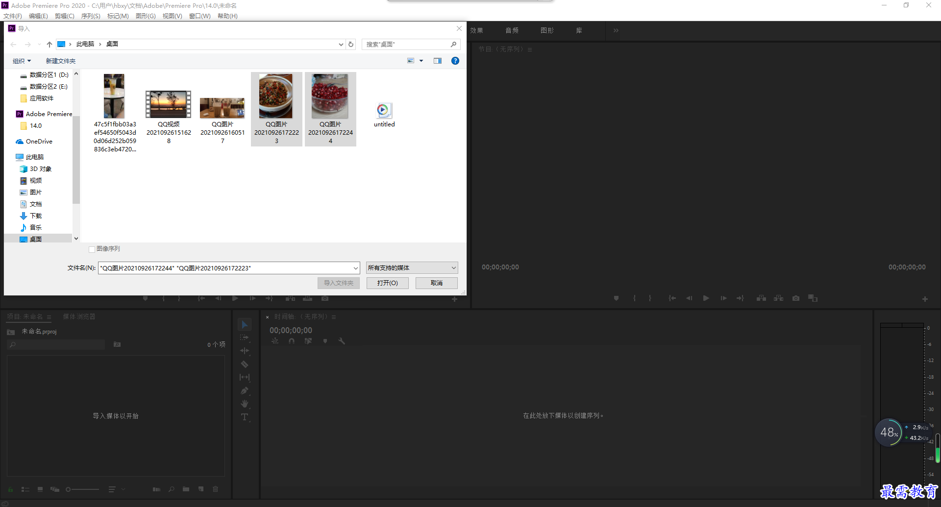Screen dimensions: 941x507
Task: Click program monitor Go to Out point
Action: [x=740, y=298]
